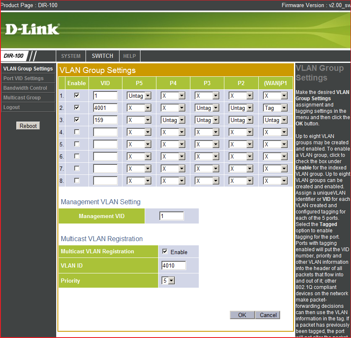Open P5 dropdown for VLAN row 1
Image resolution: width=351 pixels, height=338 pixels.
coord(139,96)
